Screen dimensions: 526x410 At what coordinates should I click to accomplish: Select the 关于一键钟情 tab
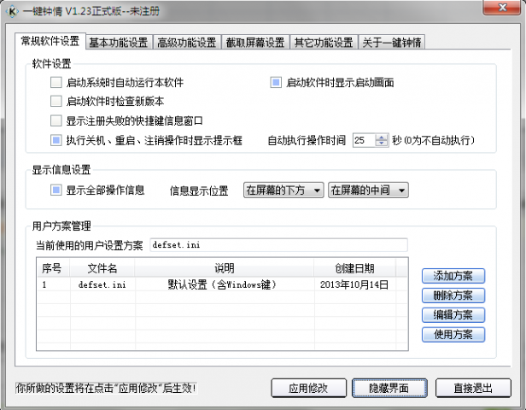[391, 43]
